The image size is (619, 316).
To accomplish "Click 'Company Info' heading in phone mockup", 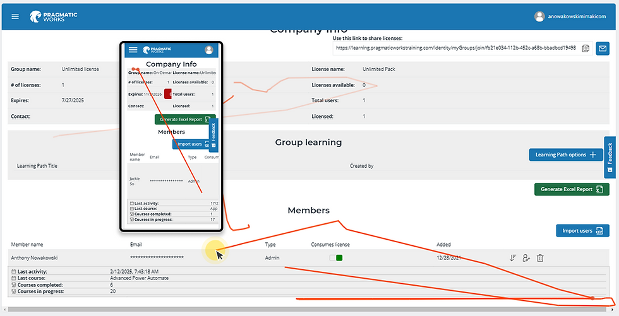I will [x=171, y=64].
